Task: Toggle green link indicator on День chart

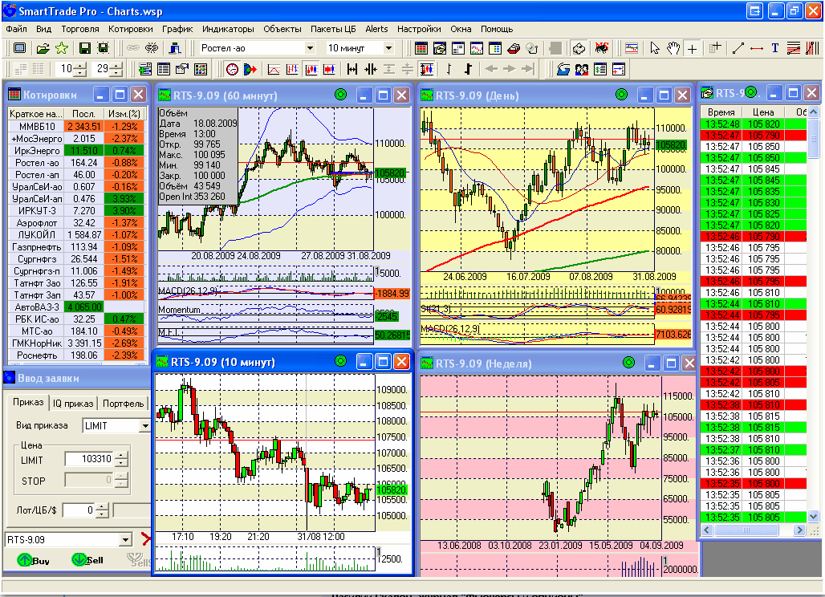Action: point(621,95)
